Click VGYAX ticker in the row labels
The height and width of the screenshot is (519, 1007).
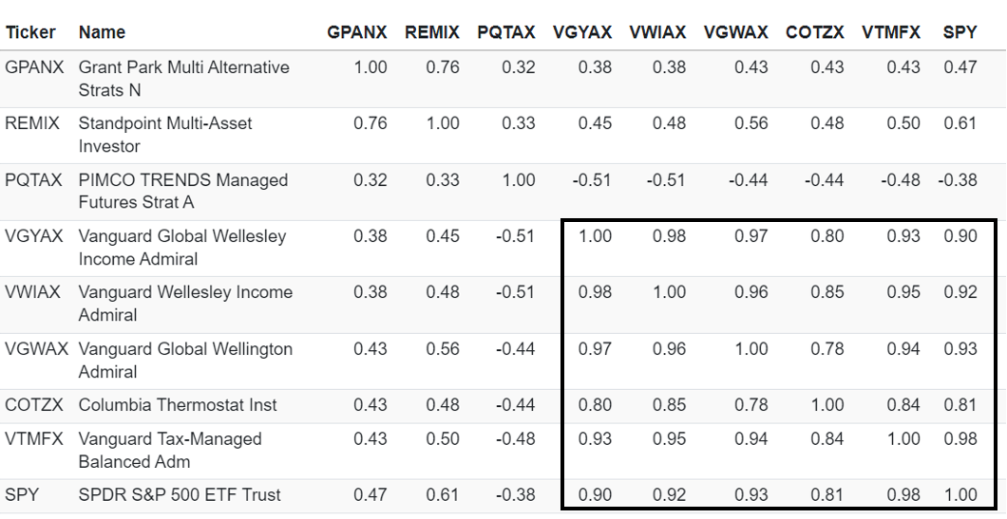(x=32, y=236)
